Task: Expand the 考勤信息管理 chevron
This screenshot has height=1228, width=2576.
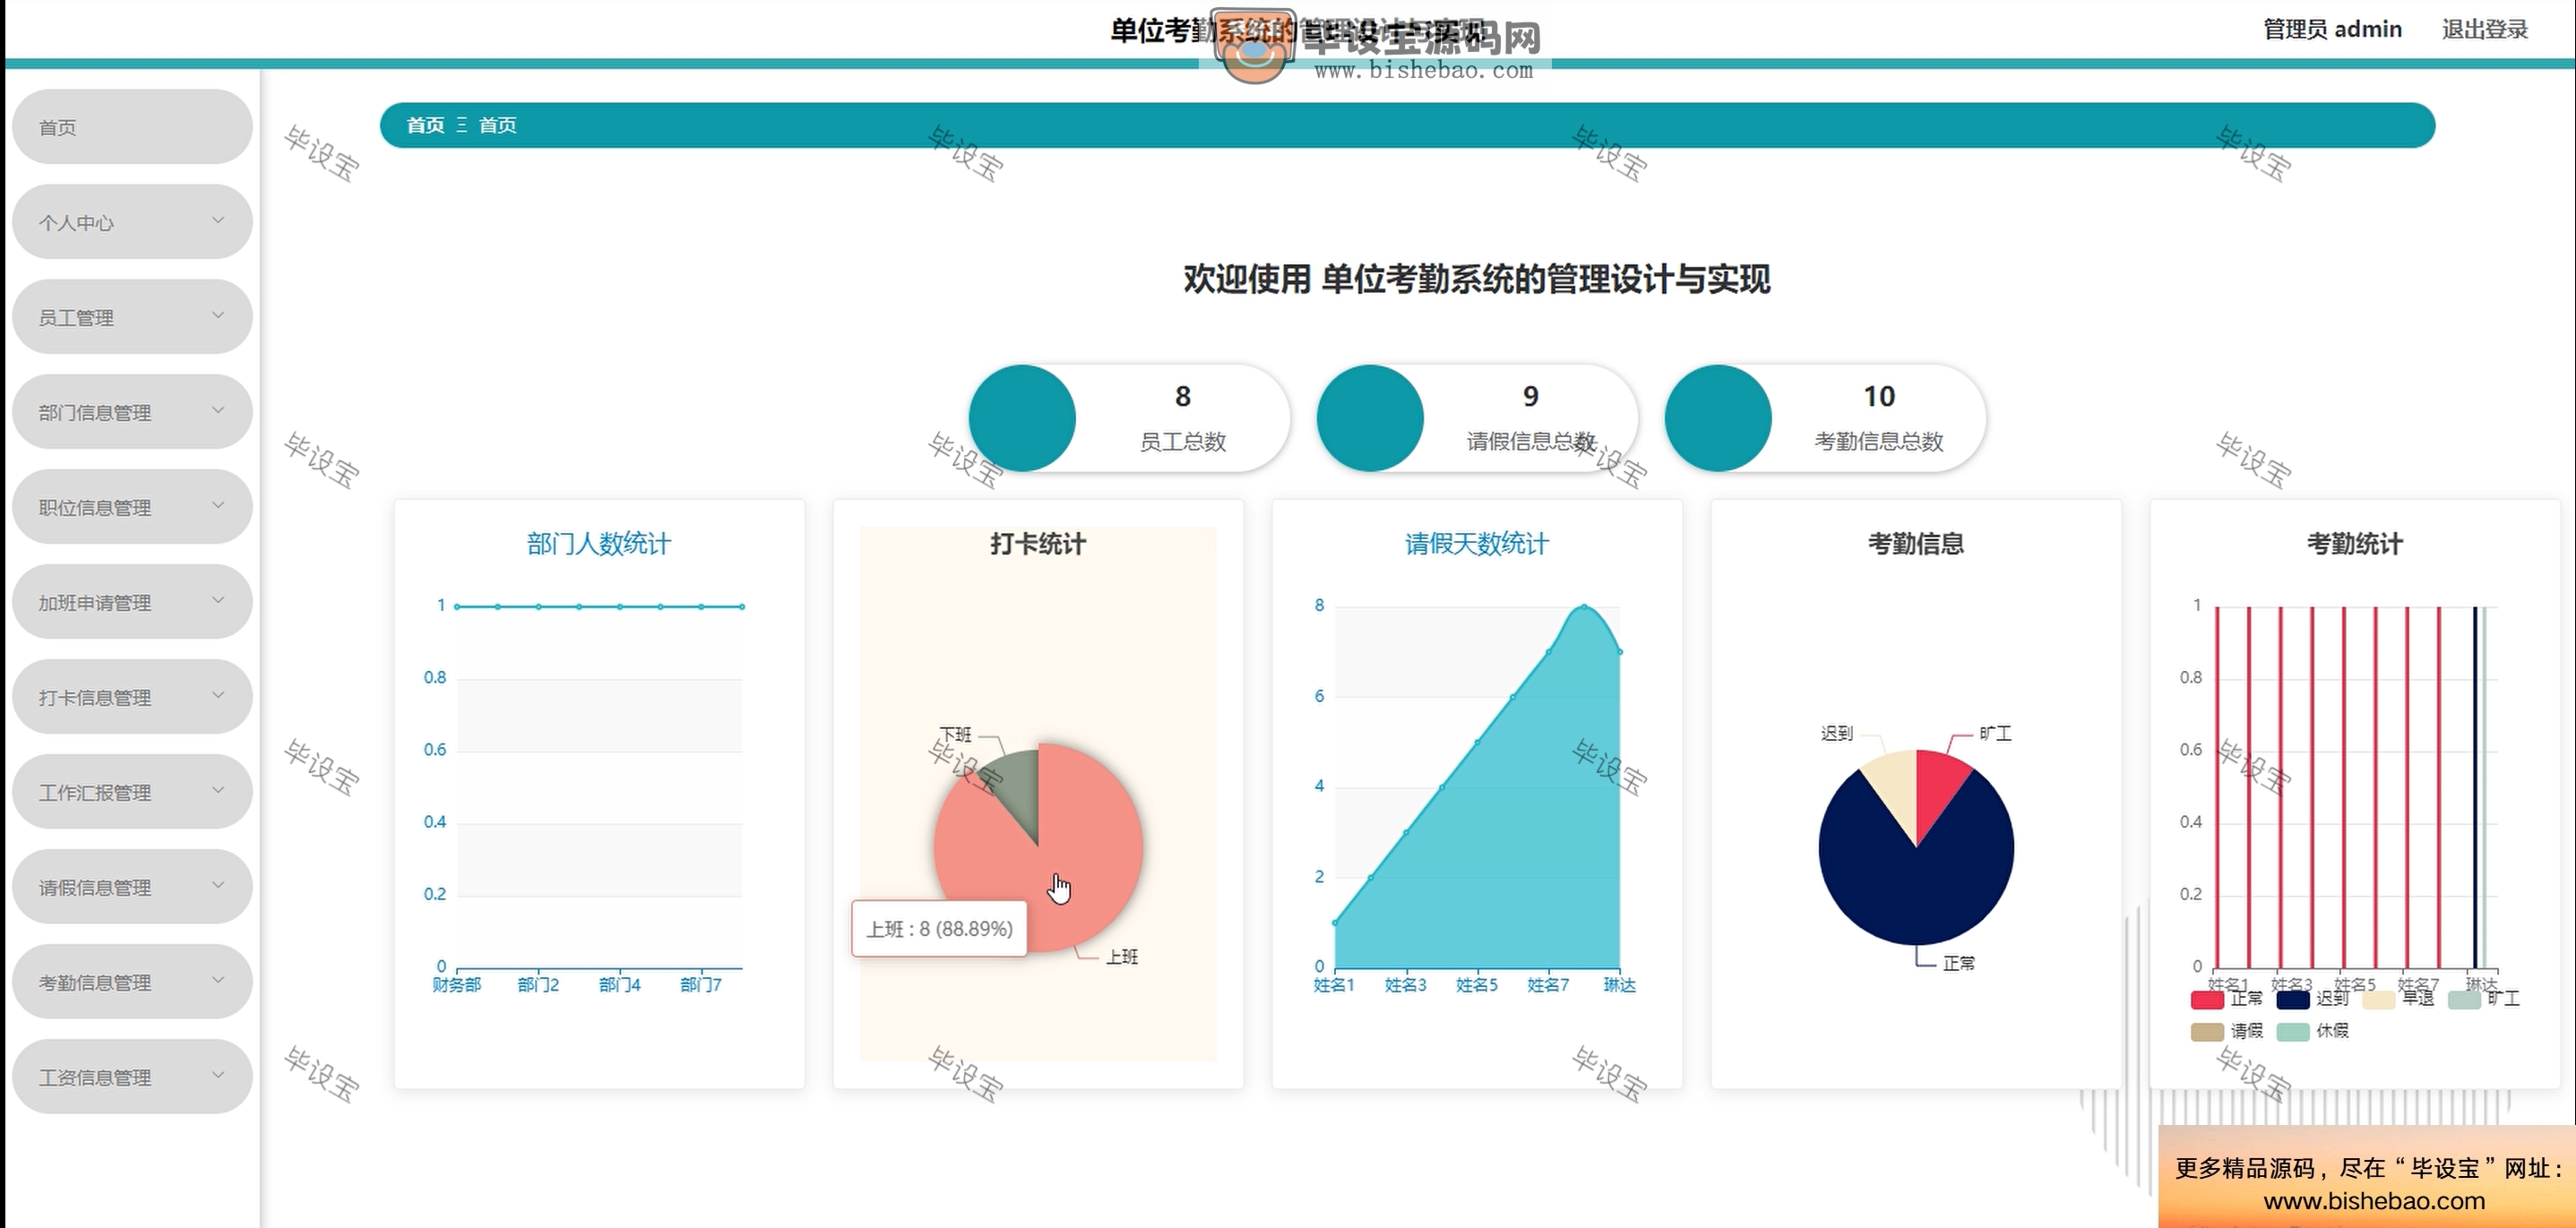Action: tap(218, 980)
